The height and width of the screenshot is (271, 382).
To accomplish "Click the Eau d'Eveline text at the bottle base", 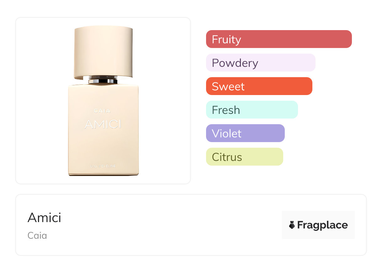I will point(103,166).
